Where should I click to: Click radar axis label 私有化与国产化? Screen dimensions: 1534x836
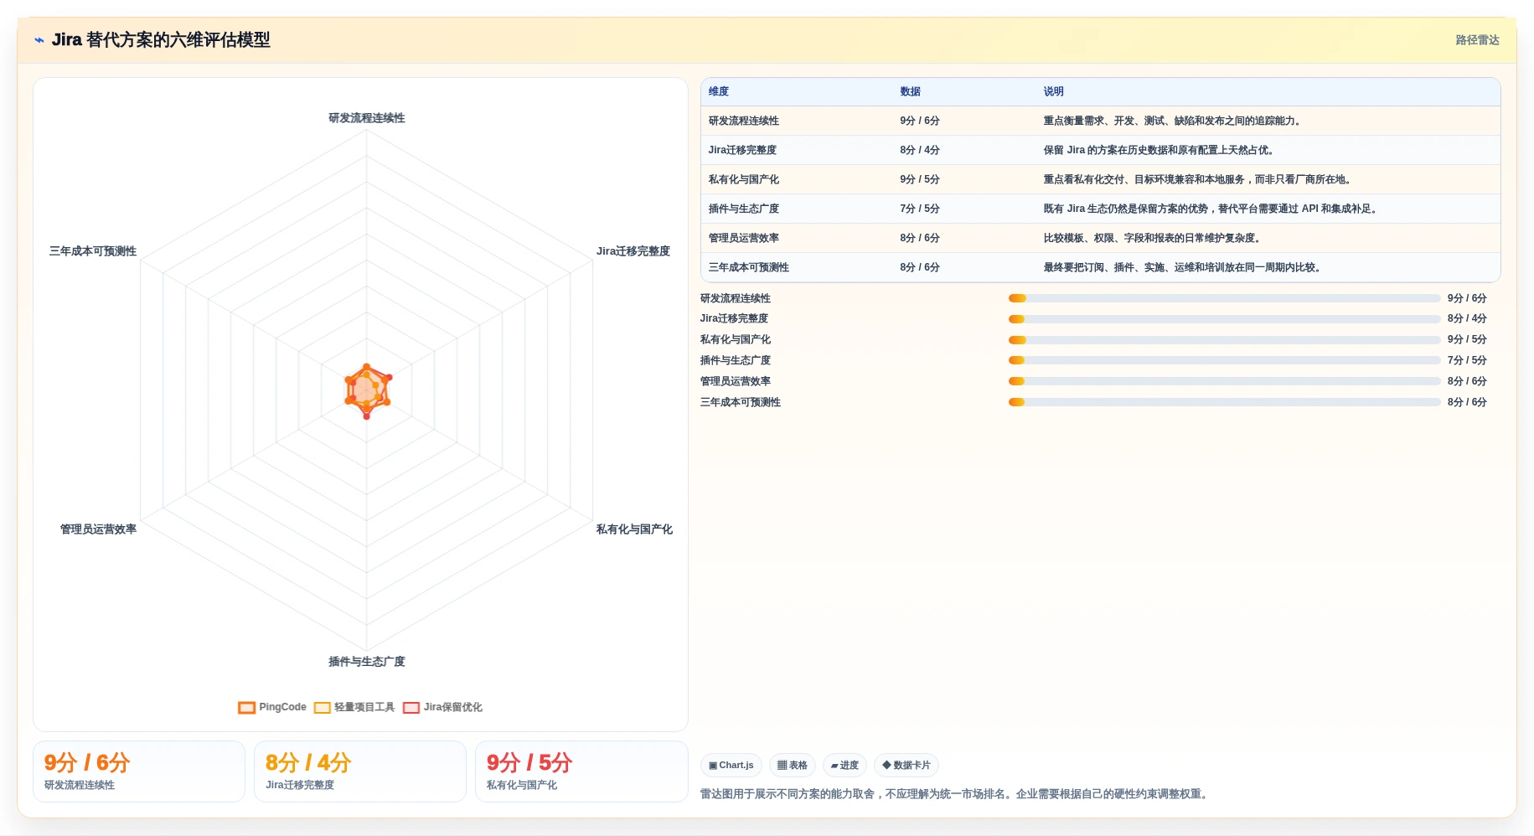pyautogui.click(x=634, y=529)
